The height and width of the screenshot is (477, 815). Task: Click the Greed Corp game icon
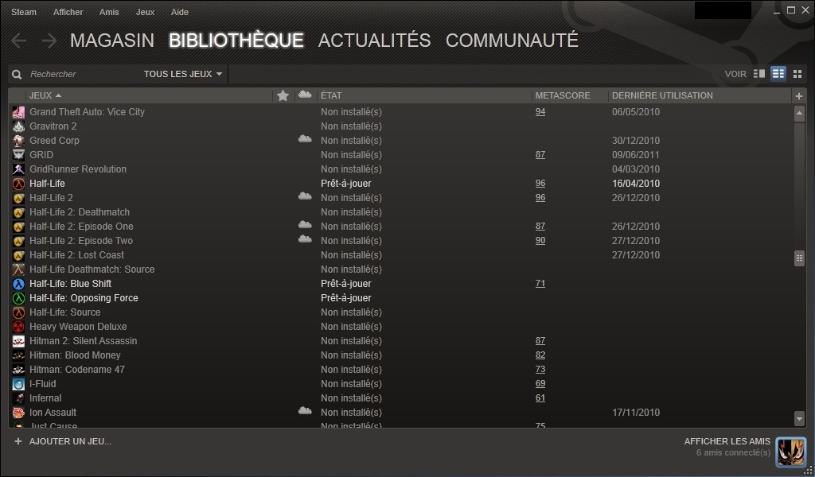(x=18, y=140)
